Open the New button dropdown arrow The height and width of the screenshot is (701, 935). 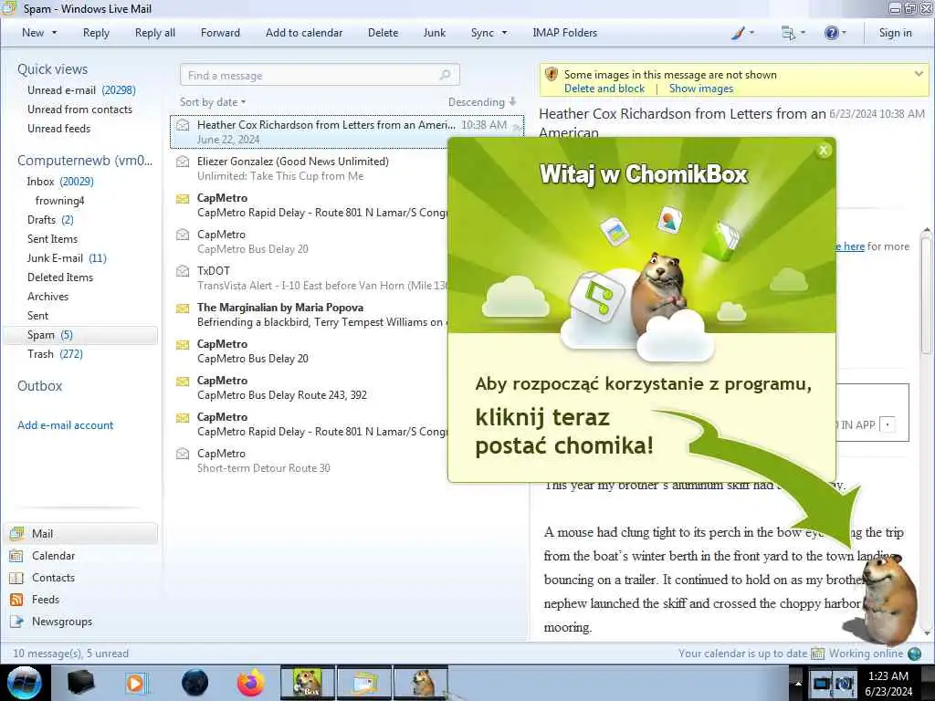point(54,33)
